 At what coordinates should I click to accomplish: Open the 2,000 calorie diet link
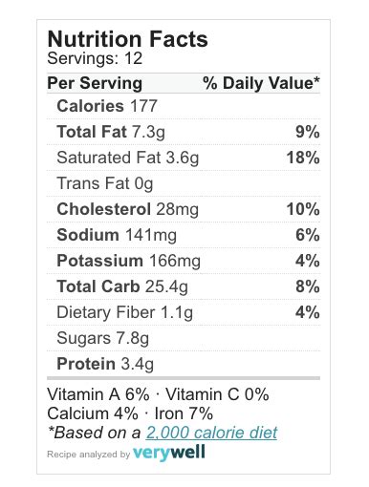click(211, 433)
